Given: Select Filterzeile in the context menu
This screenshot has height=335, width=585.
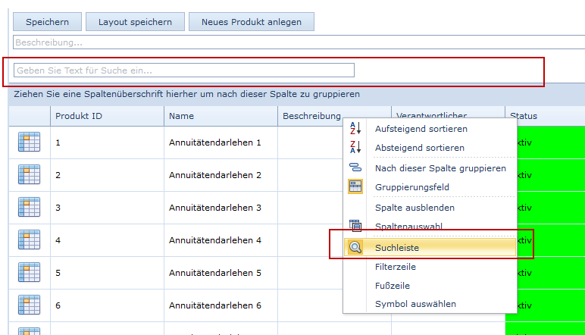Looking at the screenshot, I should pyautogui.click(x=396, y=267).
